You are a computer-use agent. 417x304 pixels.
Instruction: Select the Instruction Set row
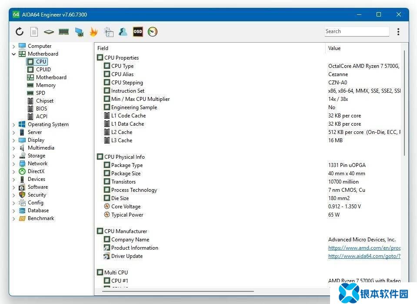tap(249, 91)
